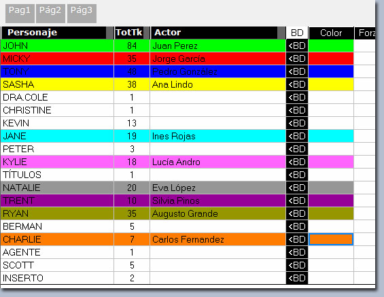Click the empty color cell for BERMAN
Viewport: 384px width, 297px height.
[331, 226]
